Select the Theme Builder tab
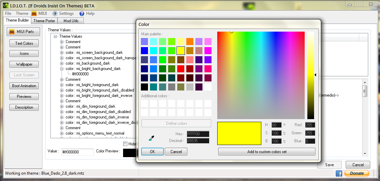 click(17, 20)
